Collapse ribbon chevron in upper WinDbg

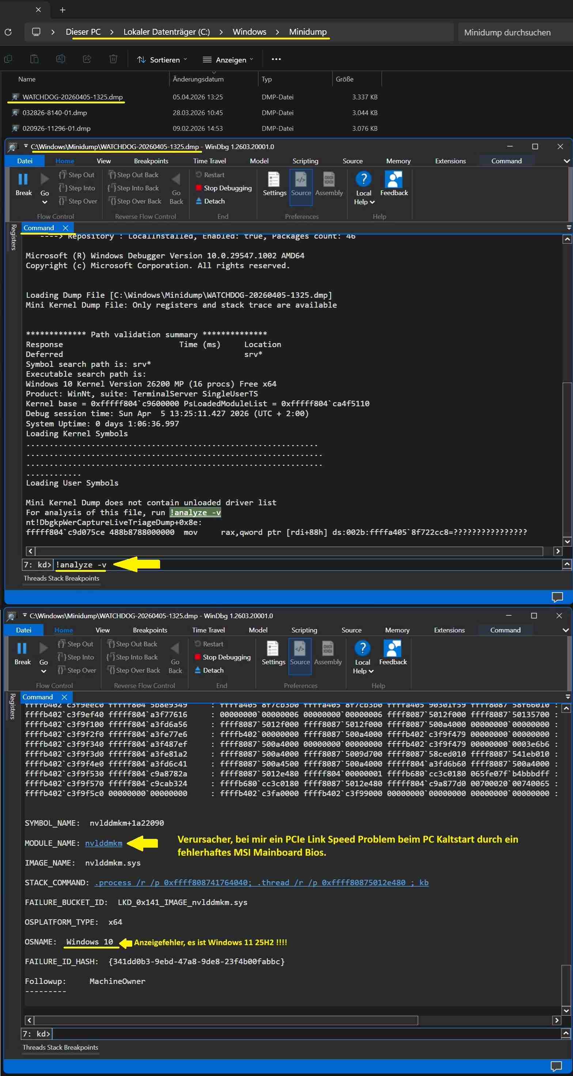click(566, 161)
